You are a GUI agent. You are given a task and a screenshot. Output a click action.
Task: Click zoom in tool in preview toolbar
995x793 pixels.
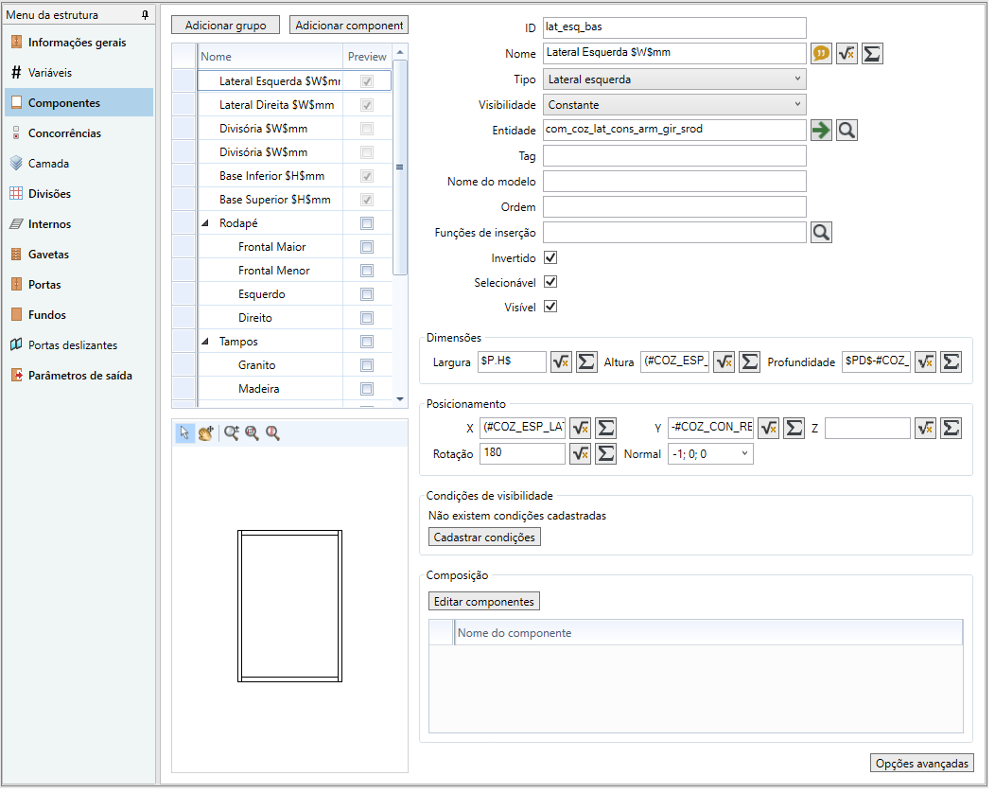(231, 433)
